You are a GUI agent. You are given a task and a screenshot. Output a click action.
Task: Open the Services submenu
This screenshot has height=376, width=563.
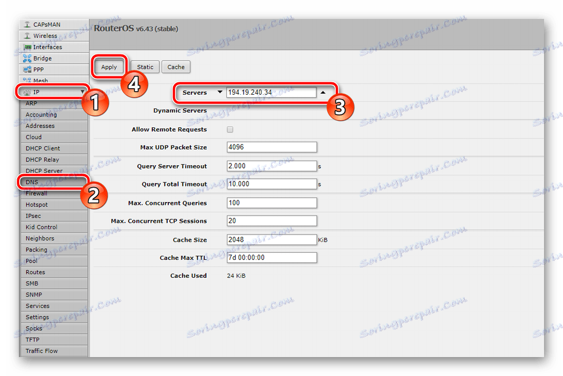(x=54, y=306)
